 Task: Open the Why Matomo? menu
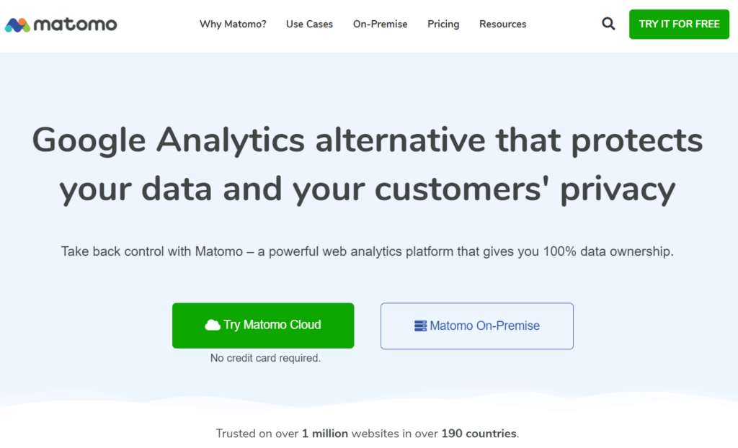(x=233, y=24)
